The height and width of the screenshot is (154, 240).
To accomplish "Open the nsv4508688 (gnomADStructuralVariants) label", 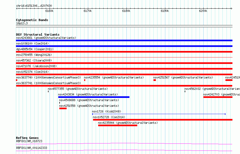I will pyautogui.click(x=89, y=100).
